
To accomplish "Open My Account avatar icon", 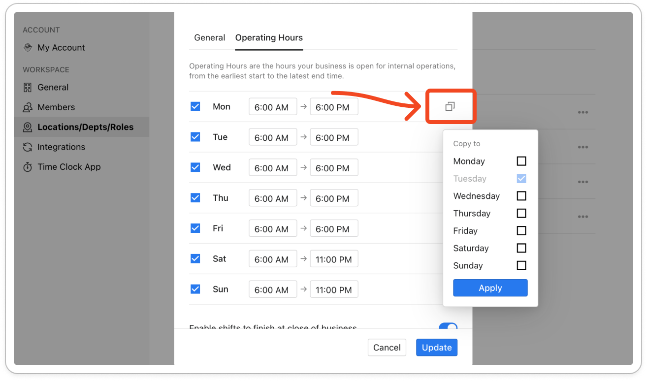I will (28, 48).
